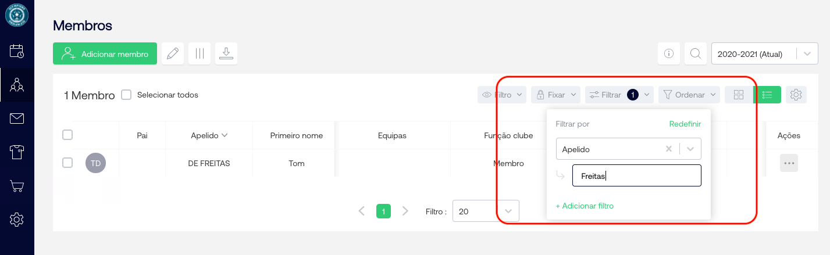Expand the 2020-2021 (Atual) season dropdown
Viewport: 830px width, 255px height.
[x=807, y=54]
